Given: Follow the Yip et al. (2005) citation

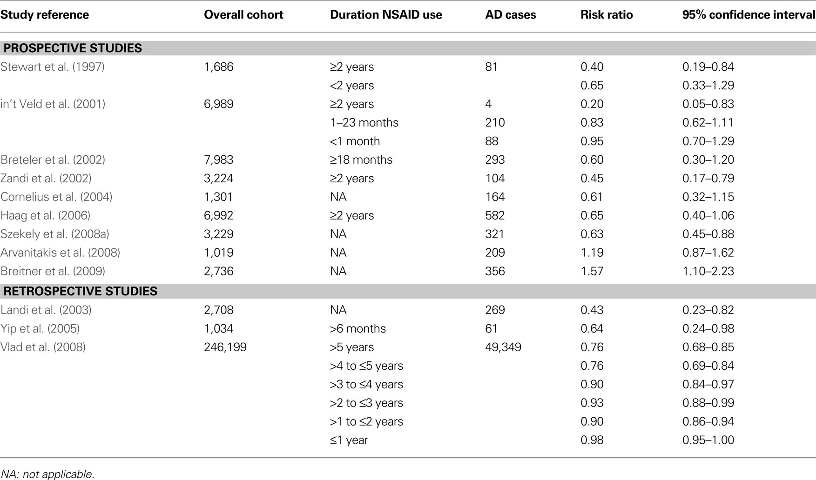Looking at the screenshot, I should 40,329.
